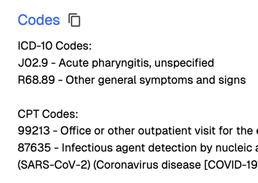
Task: Click the CPT Codes label
Action: [48, 114]
